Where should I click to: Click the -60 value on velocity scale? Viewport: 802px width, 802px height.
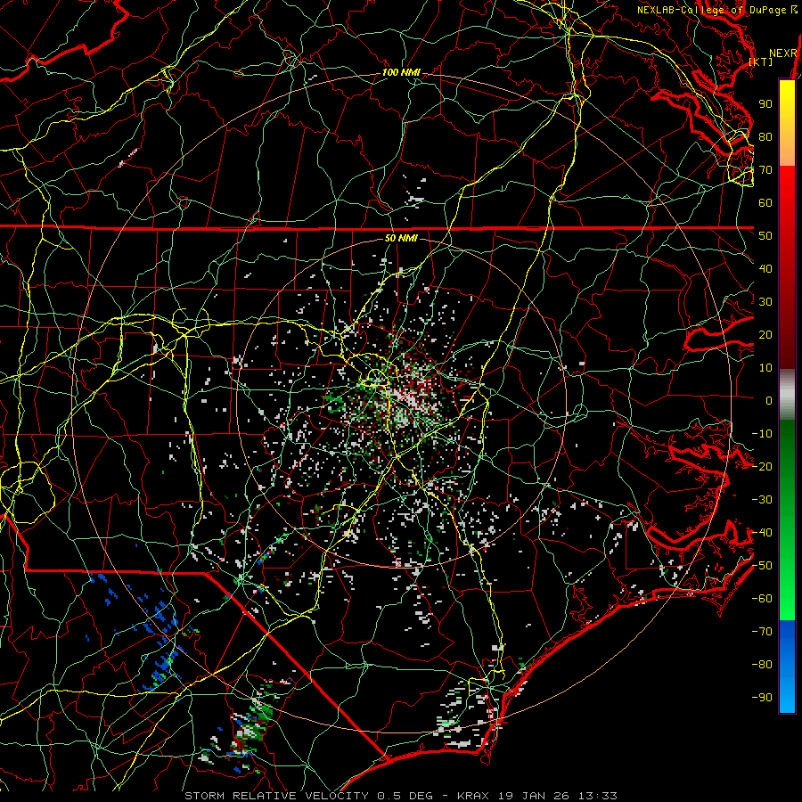[x=762, y=599]
